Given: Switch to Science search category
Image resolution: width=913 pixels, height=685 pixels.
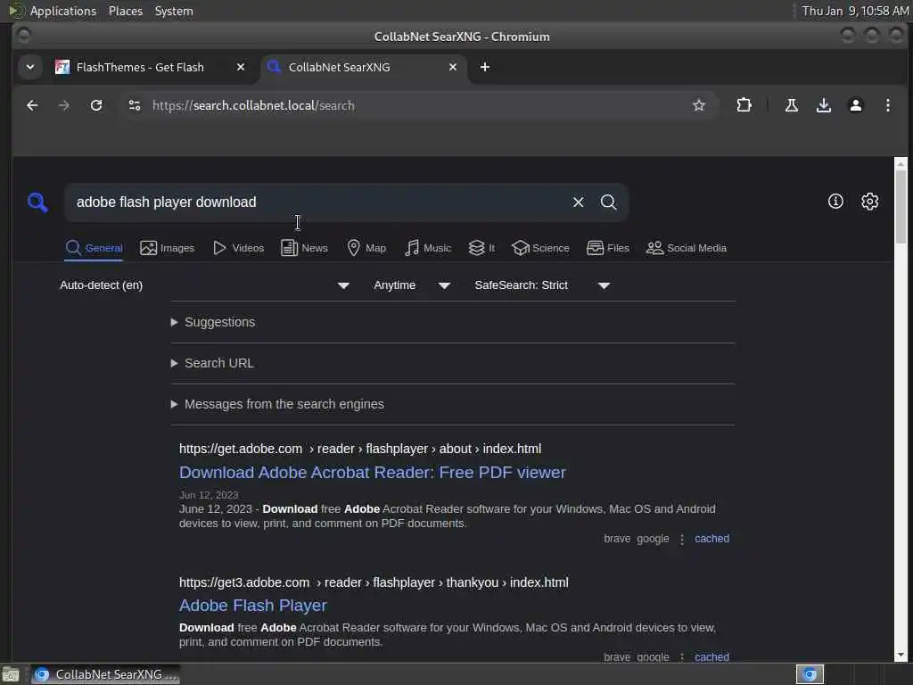Looking at the screenshot, I should click(540, 248).
